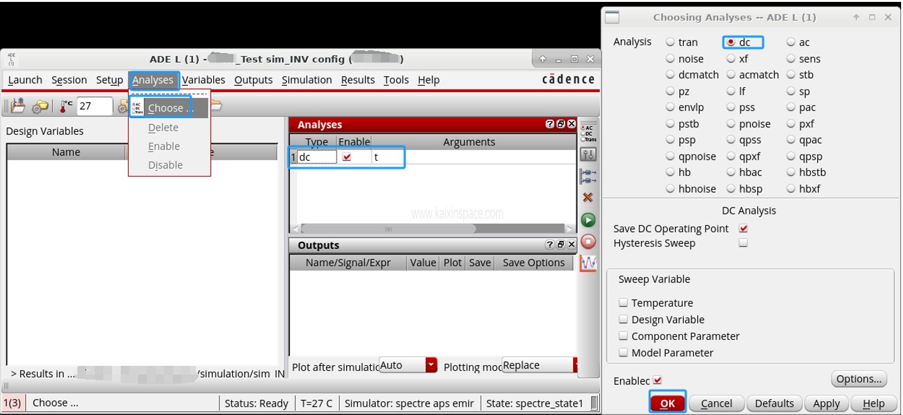
Task: Close the Analyses panel with its X icon
Action: pyautogui.click(x=571, y=124)
